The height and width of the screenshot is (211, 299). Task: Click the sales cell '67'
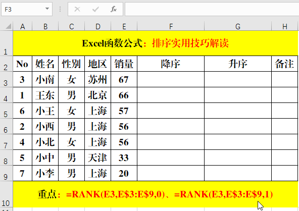click(x=124, y=79)
